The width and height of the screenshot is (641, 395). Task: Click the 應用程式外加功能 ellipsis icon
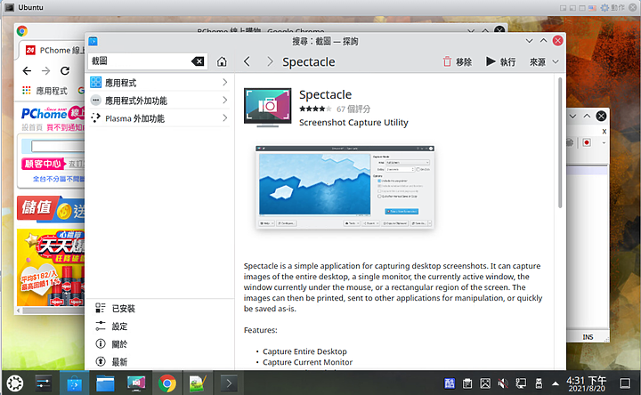95,100
